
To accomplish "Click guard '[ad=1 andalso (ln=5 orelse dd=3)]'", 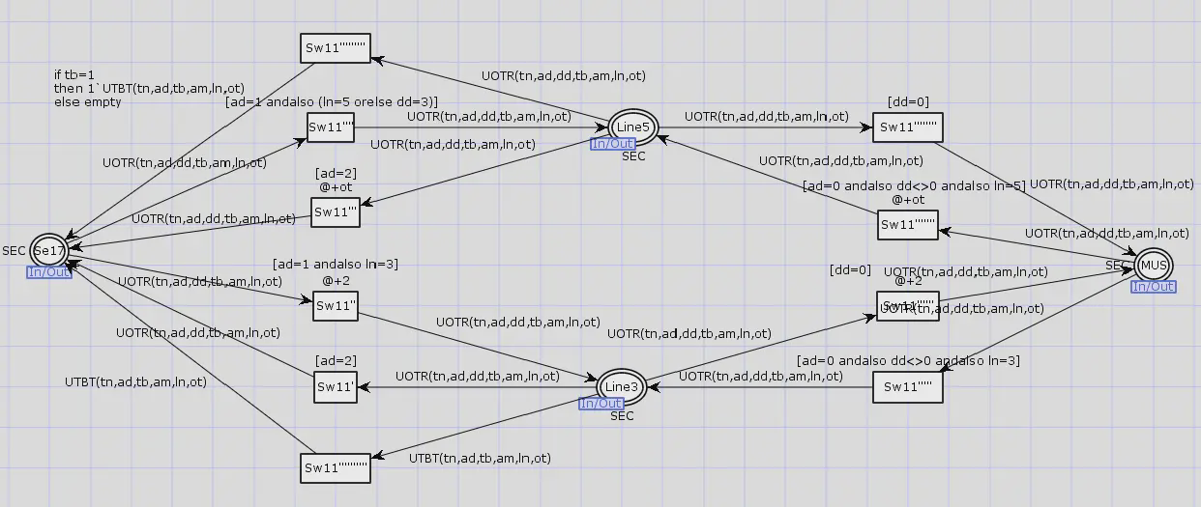I will pos(331,101).
